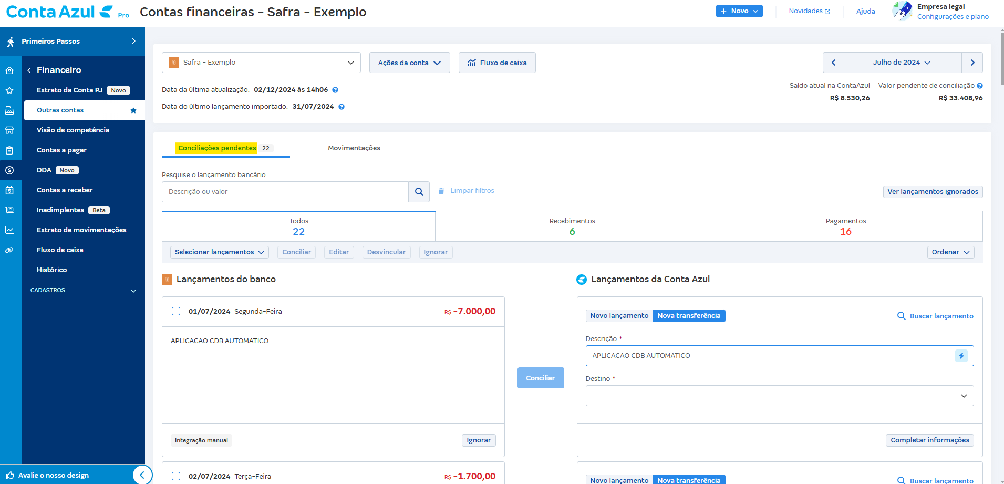Viewport: 1004px width, 484px height.
Task: Click Buscar lançamento link for first entry
Action: pos(935,316)
